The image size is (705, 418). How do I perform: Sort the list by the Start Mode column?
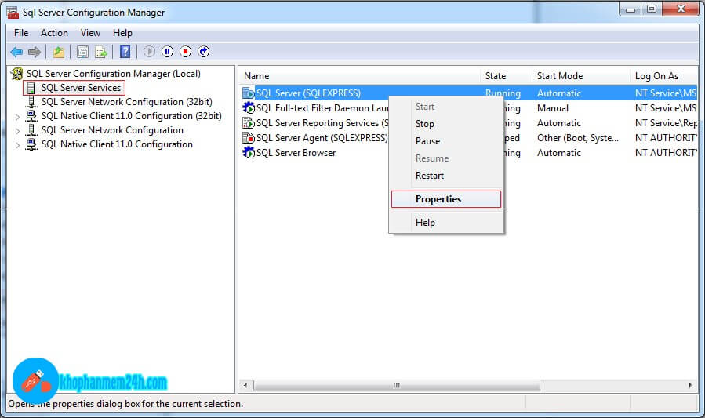tap(560, 76)
